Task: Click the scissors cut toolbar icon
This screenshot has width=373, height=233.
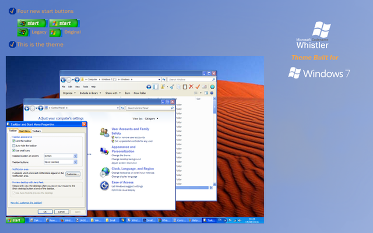Action: 172,87
